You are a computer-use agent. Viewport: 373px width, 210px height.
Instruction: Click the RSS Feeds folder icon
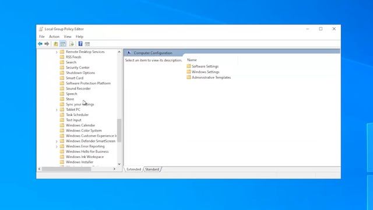pos(62,57)
